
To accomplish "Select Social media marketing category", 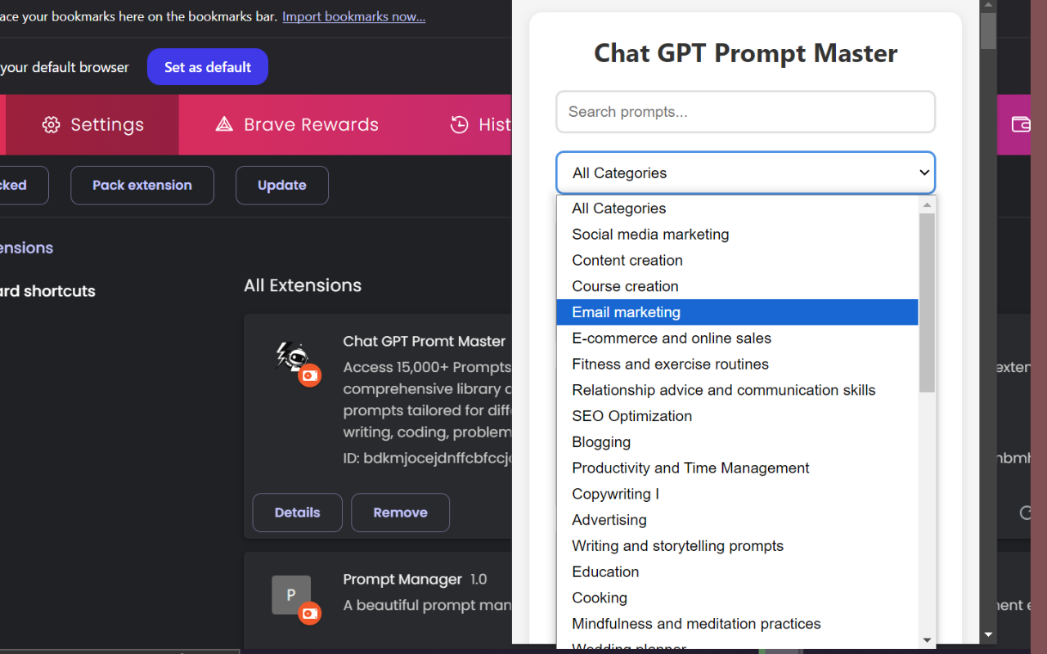I will click(x=737, y=235).
